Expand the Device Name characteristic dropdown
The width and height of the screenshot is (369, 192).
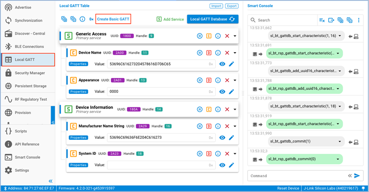(x=235, y=53)
